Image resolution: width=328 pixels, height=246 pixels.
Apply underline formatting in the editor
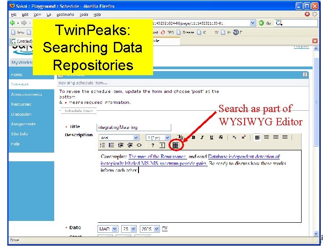[211, 138]
